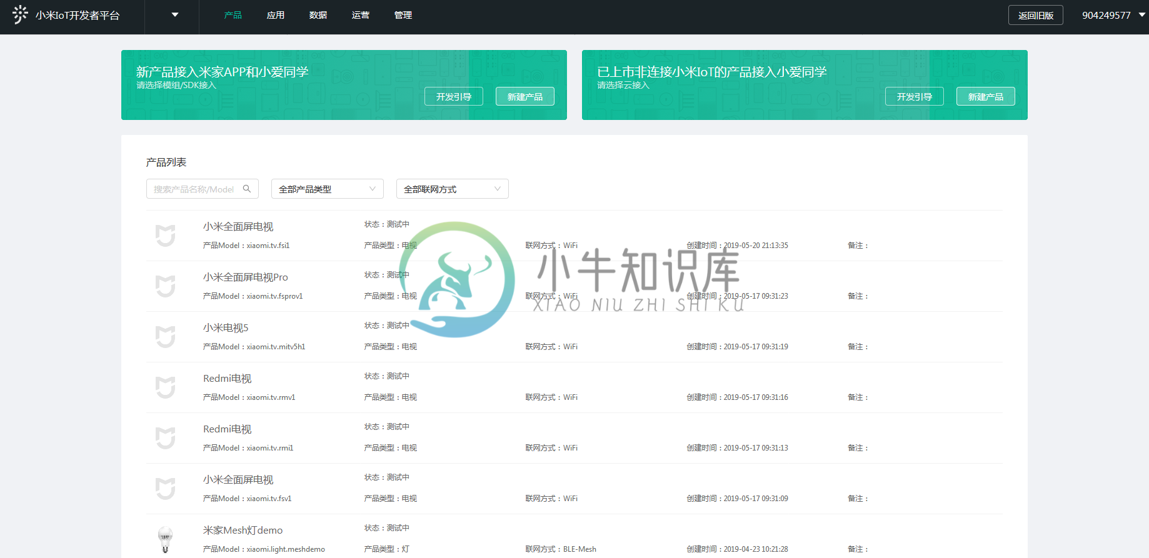Open Redmi电视 with model xiaomi.tv.rmv1
The image size is (1149, 558).
click(228, 378)
